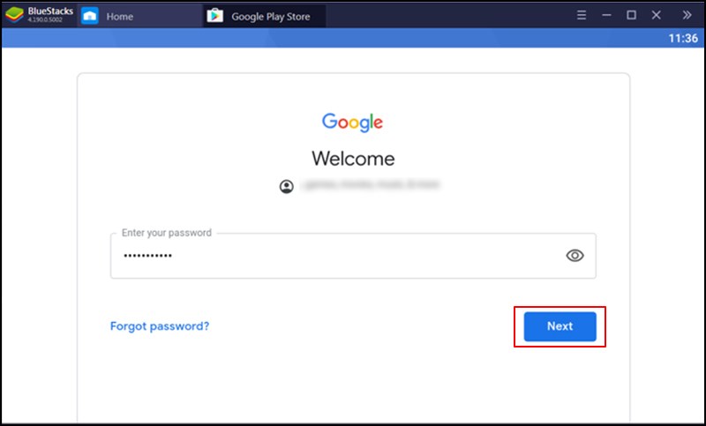Click the BlueStacks logo icon
706x426 pixels.
[x=14, y=15]
